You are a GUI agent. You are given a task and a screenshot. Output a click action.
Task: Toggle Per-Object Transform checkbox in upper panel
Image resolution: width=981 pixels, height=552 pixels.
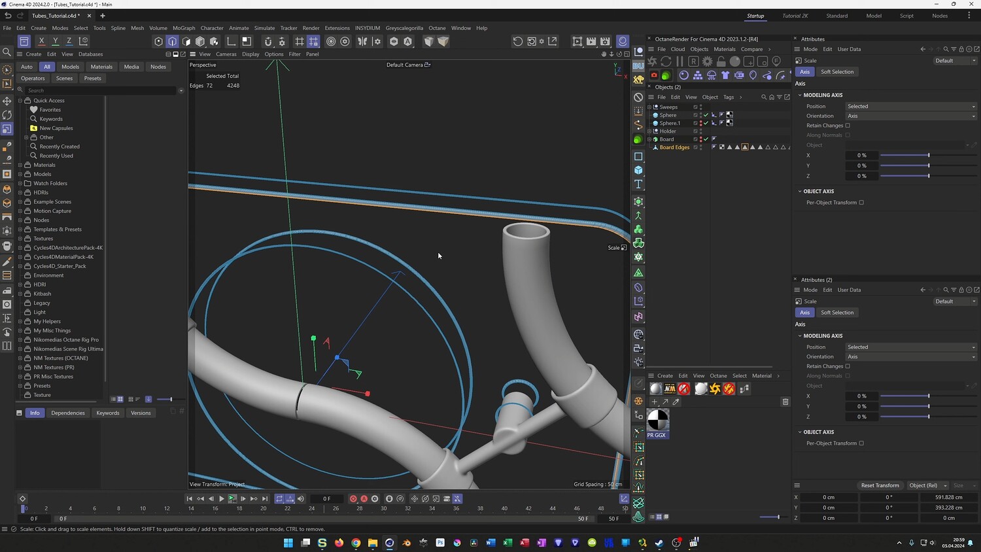(861, 203)
